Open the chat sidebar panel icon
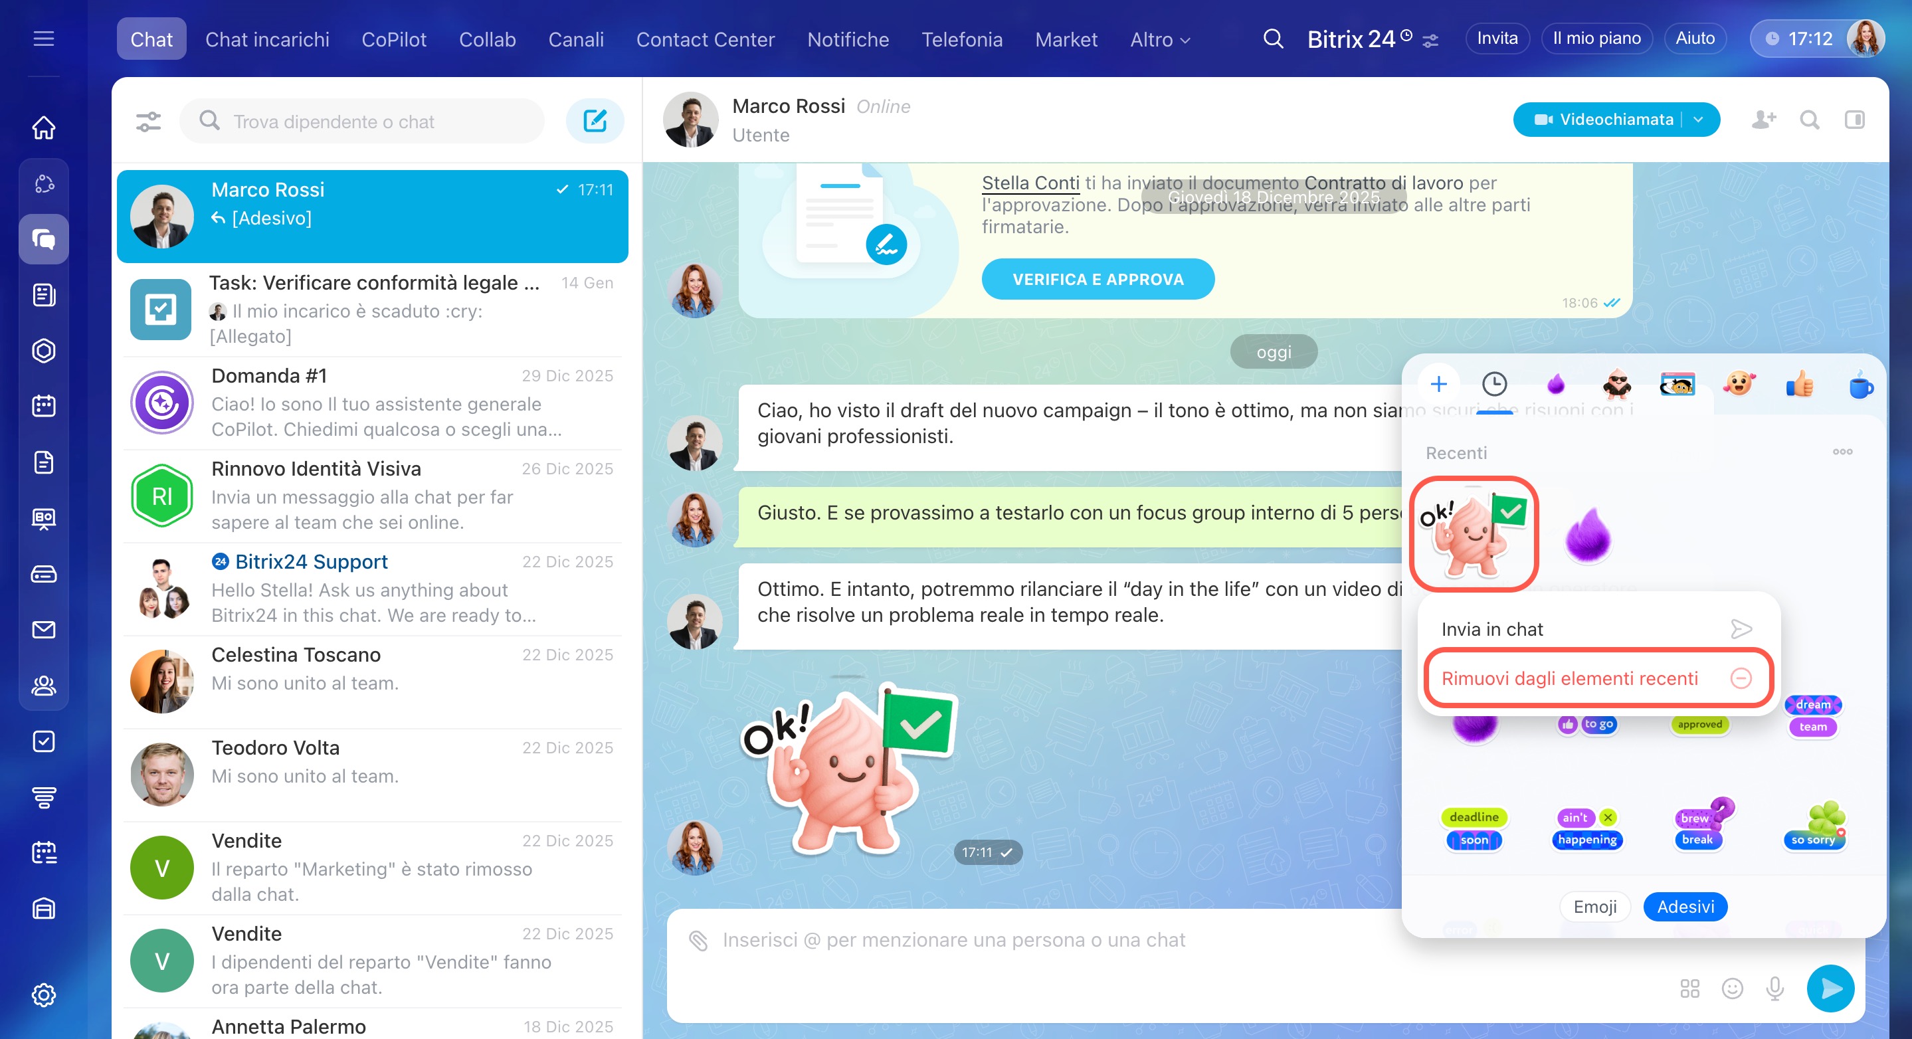 click(x=1854, y=120)
